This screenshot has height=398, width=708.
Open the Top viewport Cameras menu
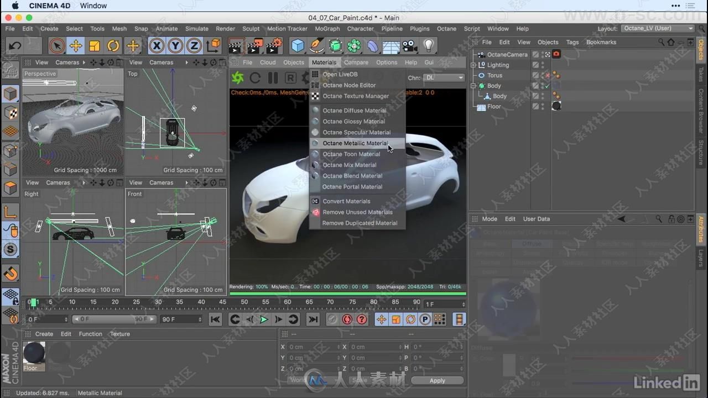(161, 62)
